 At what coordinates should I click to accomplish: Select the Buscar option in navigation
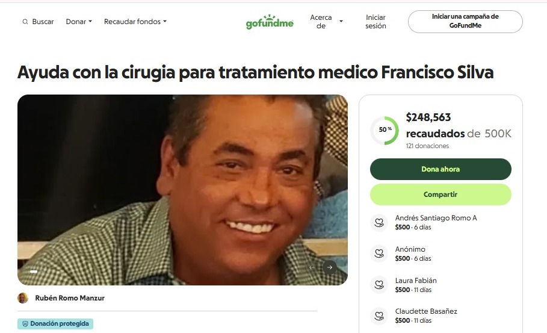pyautogui.click(x=38, y=22)
